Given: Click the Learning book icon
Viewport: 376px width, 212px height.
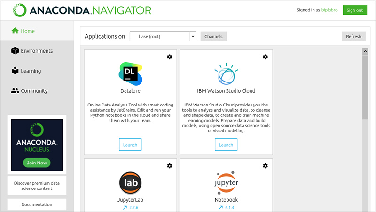Looking at the screenshot, I should pyautogui.click(x=15, y=71).
